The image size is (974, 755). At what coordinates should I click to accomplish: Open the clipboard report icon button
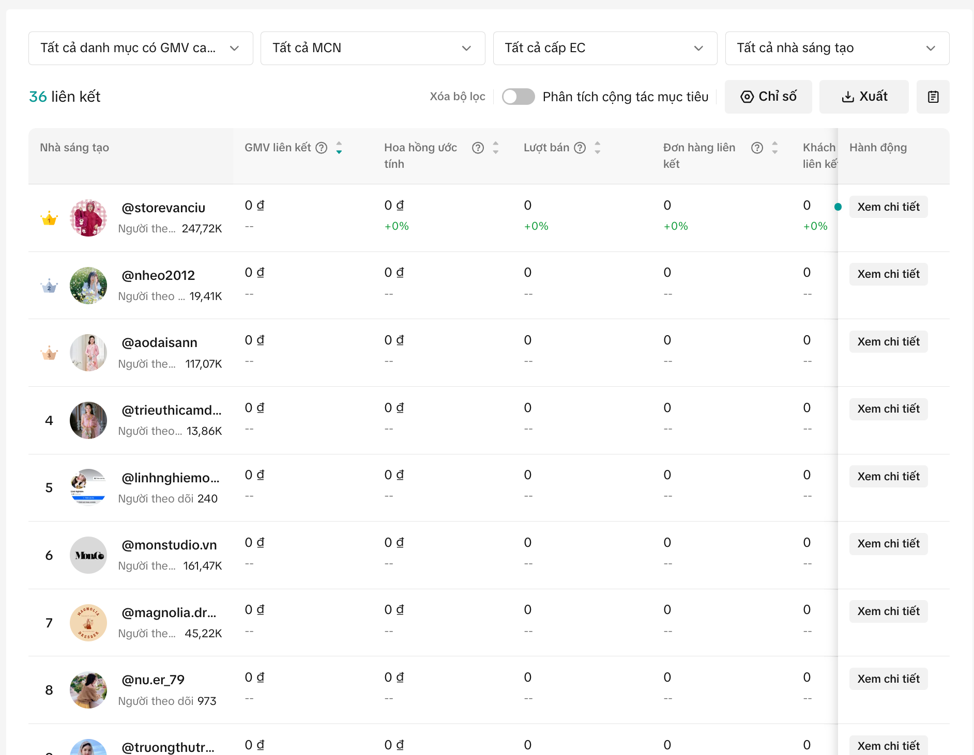933,97
